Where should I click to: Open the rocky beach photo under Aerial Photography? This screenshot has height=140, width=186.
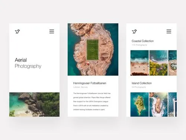click(34, 105)
